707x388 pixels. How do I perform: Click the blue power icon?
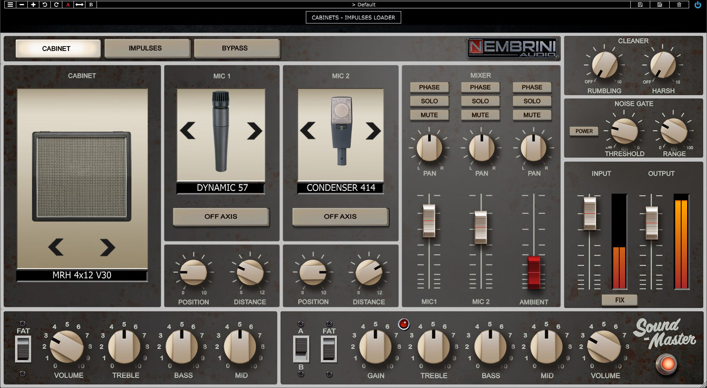(698, 5)
